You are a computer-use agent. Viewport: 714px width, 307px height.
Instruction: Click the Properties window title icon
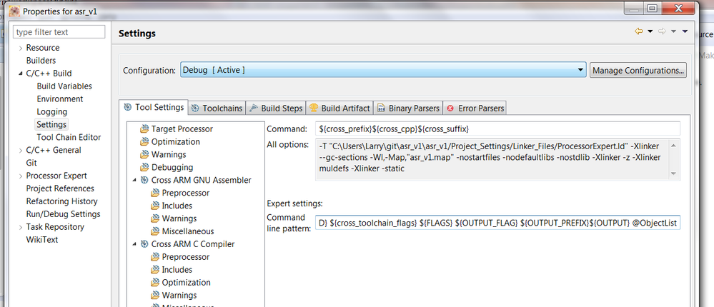(x=14, y=10)
